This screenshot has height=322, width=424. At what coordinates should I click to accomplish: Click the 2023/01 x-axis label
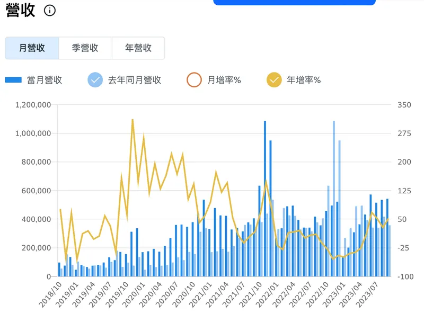tap(334, 294)
